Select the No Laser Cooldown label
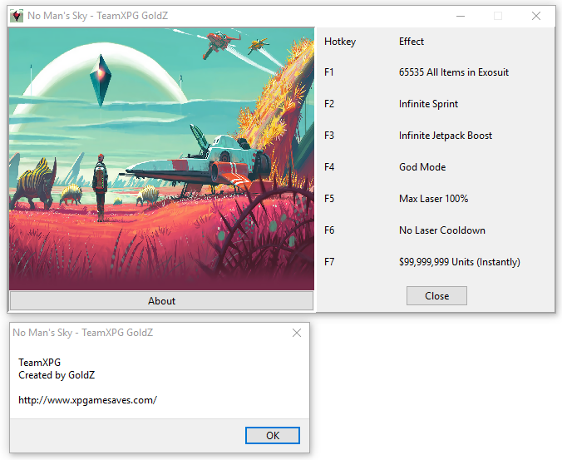562x460 pixels. point(441,230)
